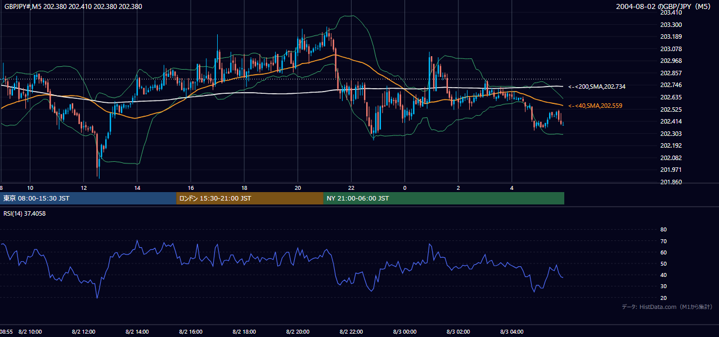The width and height of the screenshot is (719, 337).
Task: Click the '8/3 04:00' date label
Action: 511,332
